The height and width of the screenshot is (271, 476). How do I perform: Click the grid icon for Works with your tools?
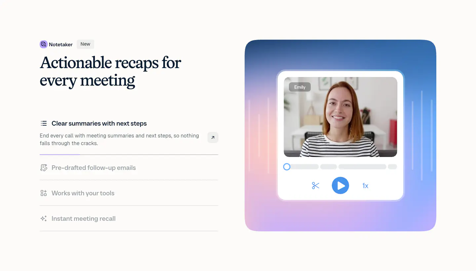[x=44, y=193]
